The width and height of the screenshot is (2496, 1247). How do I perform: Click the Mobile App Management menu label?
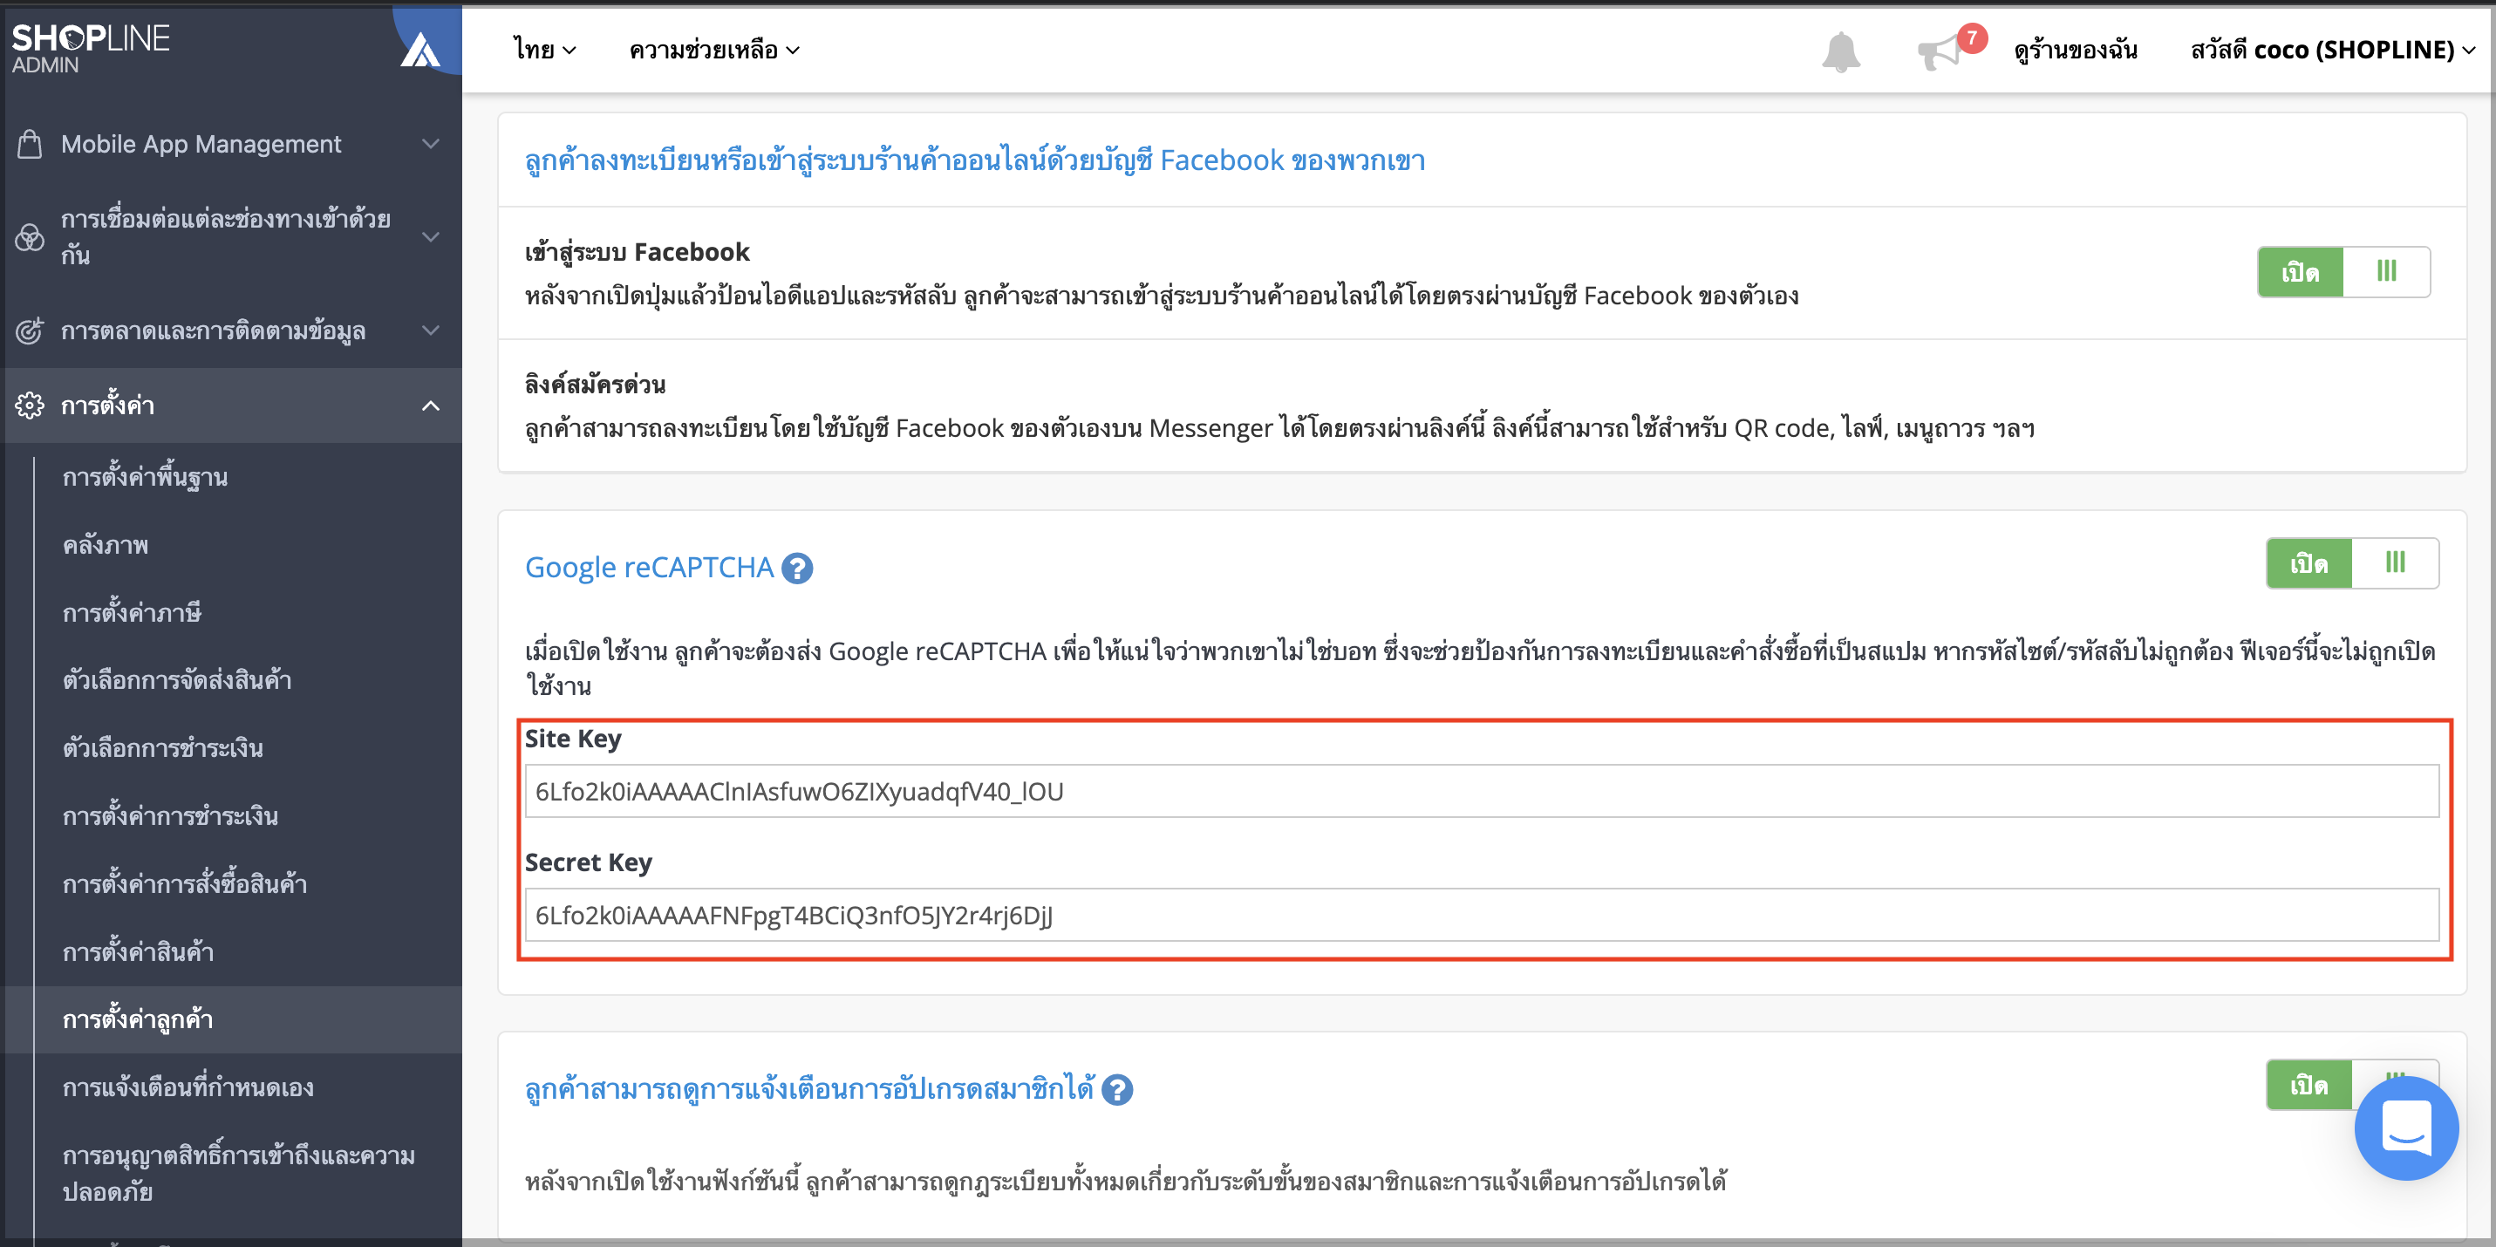pos(201,143)
